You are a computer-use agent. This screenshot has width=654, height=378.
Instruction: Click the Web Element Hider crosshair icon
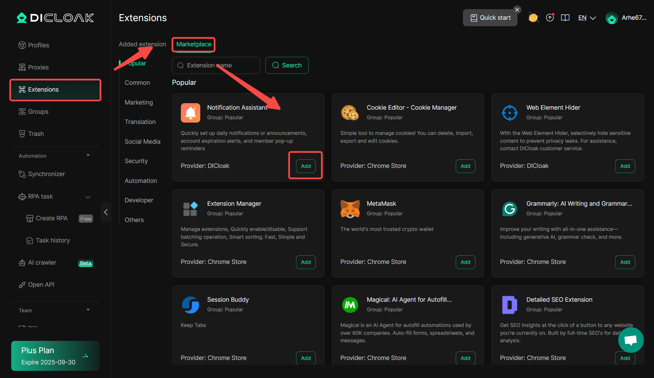[510, 113]
